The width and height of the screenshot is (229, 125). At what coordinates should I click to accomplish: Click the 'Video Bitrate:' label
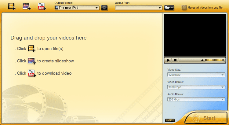point(175,82)
